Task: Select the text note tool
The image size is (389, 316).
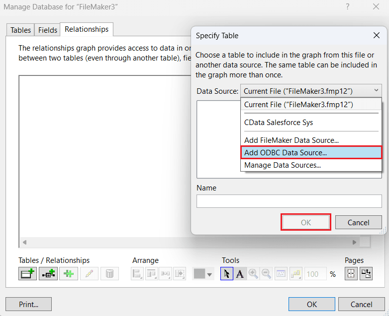Action: [x=240, y=274]
